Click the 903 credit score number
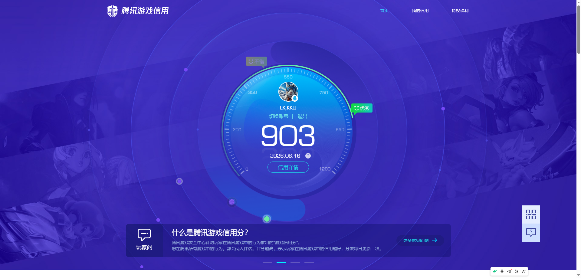 [288, 136]
